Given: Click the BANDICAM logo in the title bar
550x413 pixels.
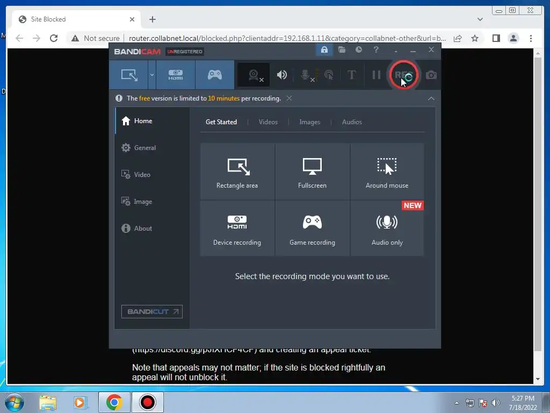Looking at the screenshot, I should coord(137,52).
